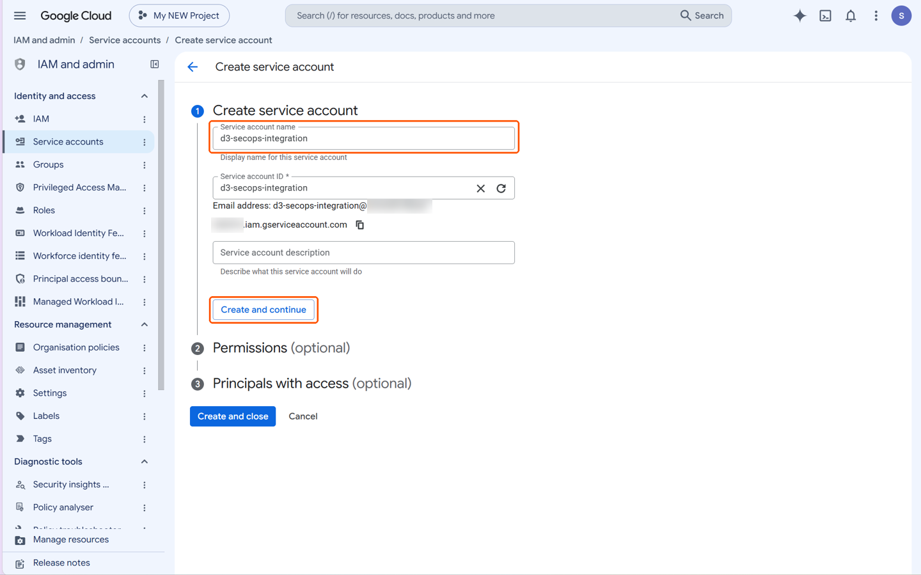Click the Create and continue button
The width and height of the screenshot is (921, 575).
[264, 310]
